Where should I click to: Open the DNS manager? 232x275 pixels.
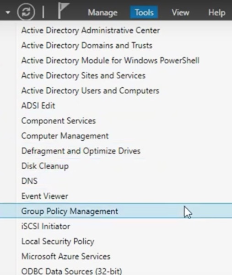tap(29, 181)
